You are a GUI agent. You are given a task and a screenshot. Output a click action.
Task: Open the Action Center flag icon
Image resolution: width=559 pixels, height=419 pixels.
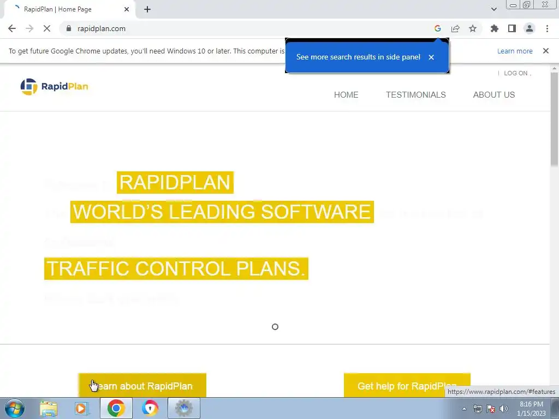[491, 409]
